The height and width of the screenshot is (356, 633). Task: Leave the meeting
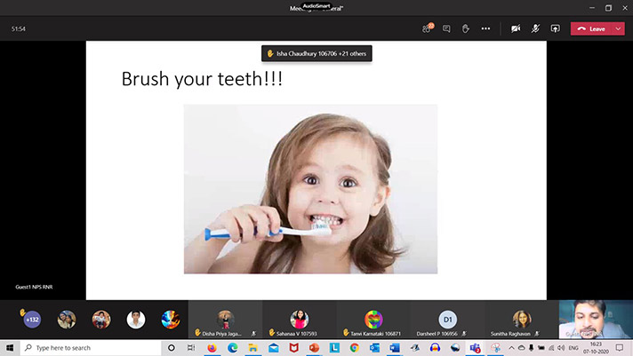click(591, 28)
